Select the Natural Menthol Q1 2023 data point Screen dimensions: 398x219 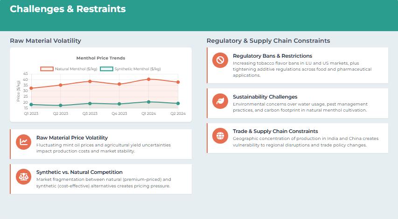pos(31,88)
